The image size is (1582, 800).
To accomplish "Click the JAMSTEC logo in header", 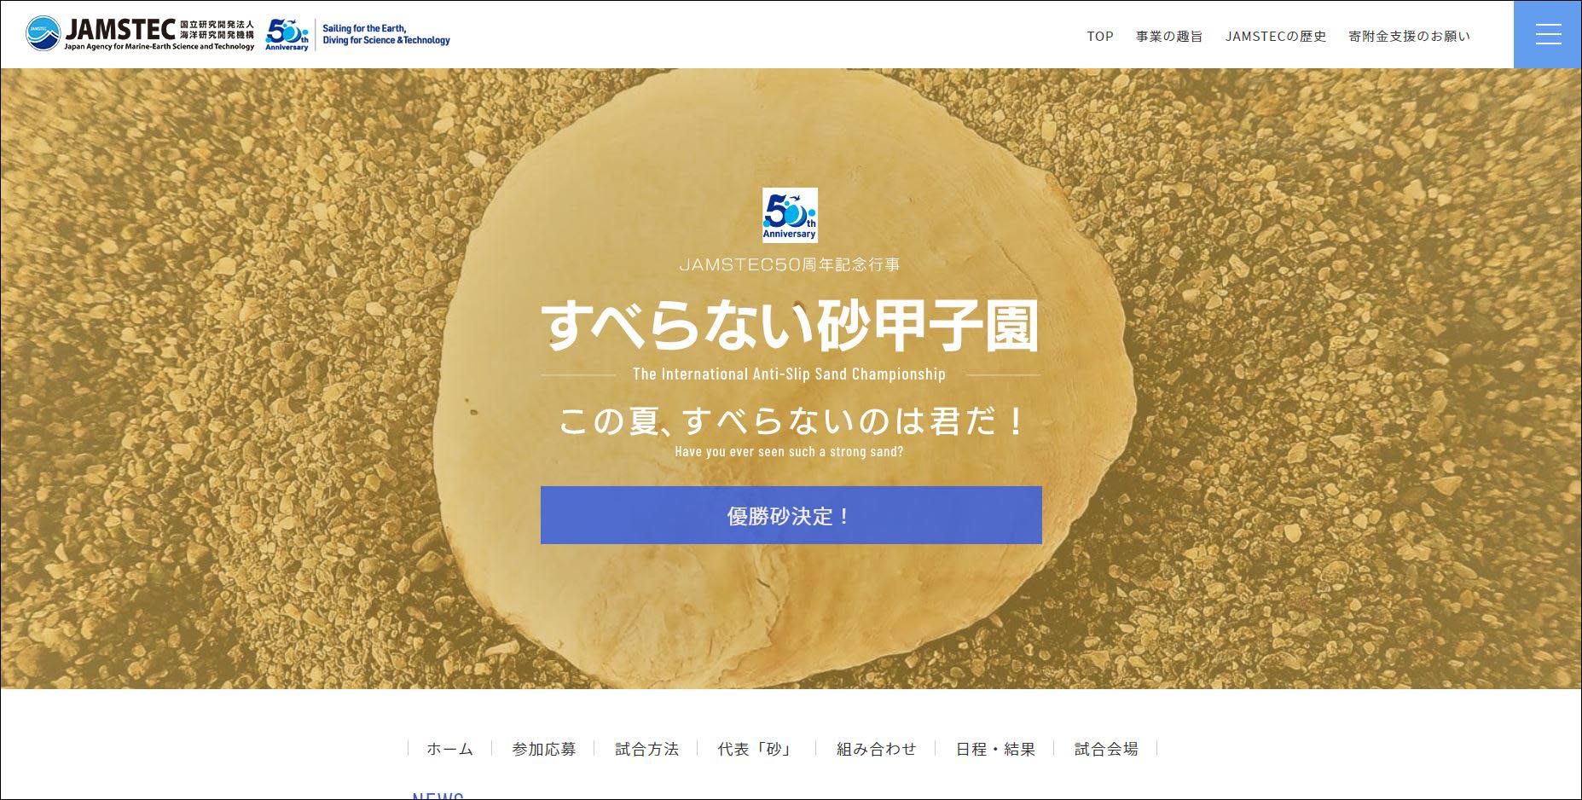I will (x=141, y=34).
